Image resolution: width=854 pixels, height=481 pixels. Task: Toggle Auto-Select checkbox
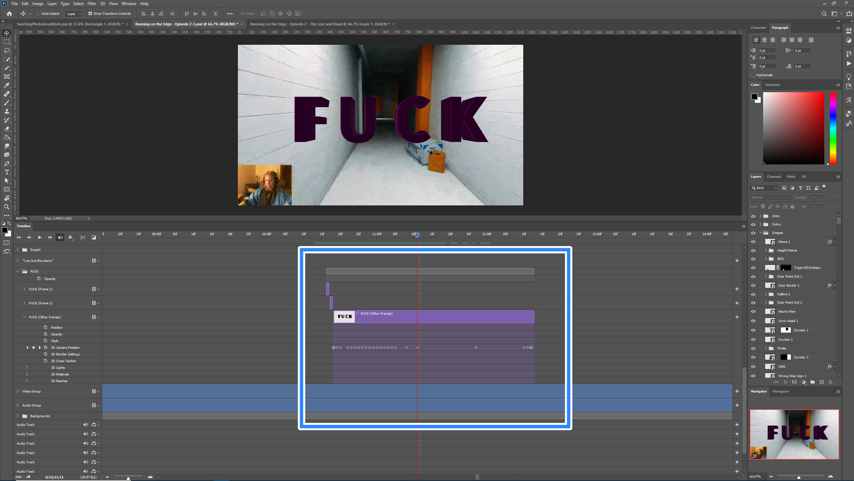tap(38, 13)
